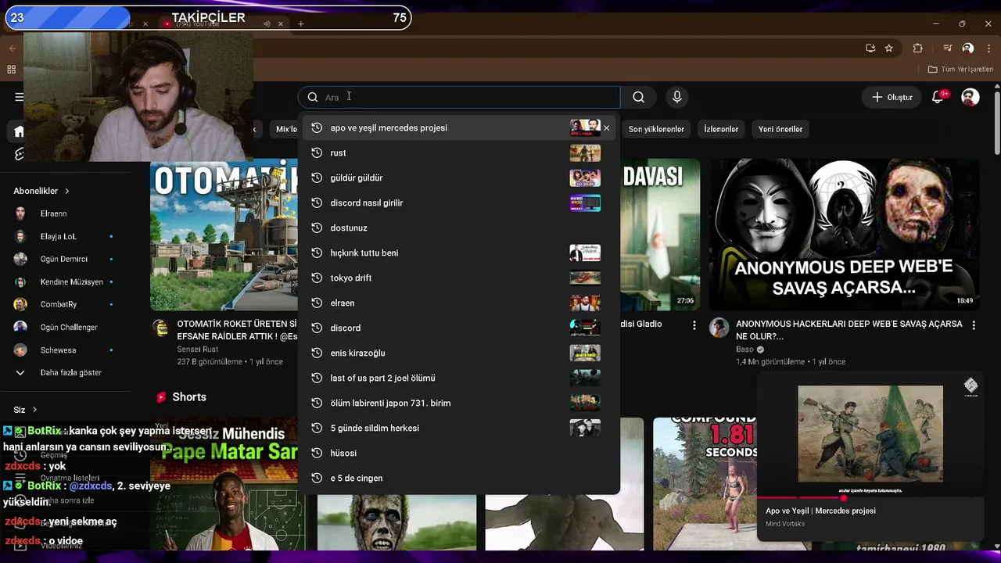Click the Shorts logo icon in the heading
The height and width of the screenshot is (563, 1001).
(161, 397)
